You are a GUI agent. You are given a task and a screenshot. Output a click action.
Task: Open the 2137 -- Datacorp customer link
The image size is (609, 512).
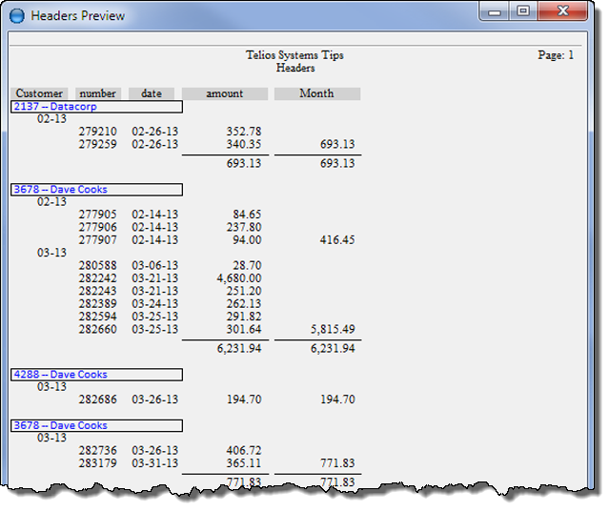pos(54,107)
